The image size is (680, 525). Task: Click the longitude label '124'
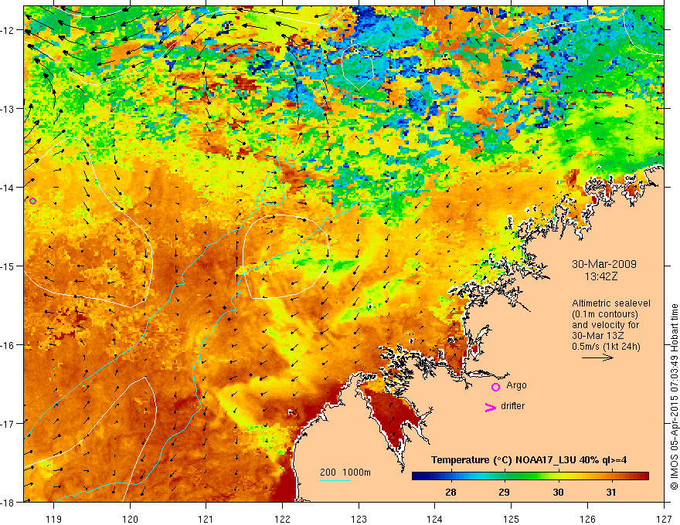click(x=435, y=519)
